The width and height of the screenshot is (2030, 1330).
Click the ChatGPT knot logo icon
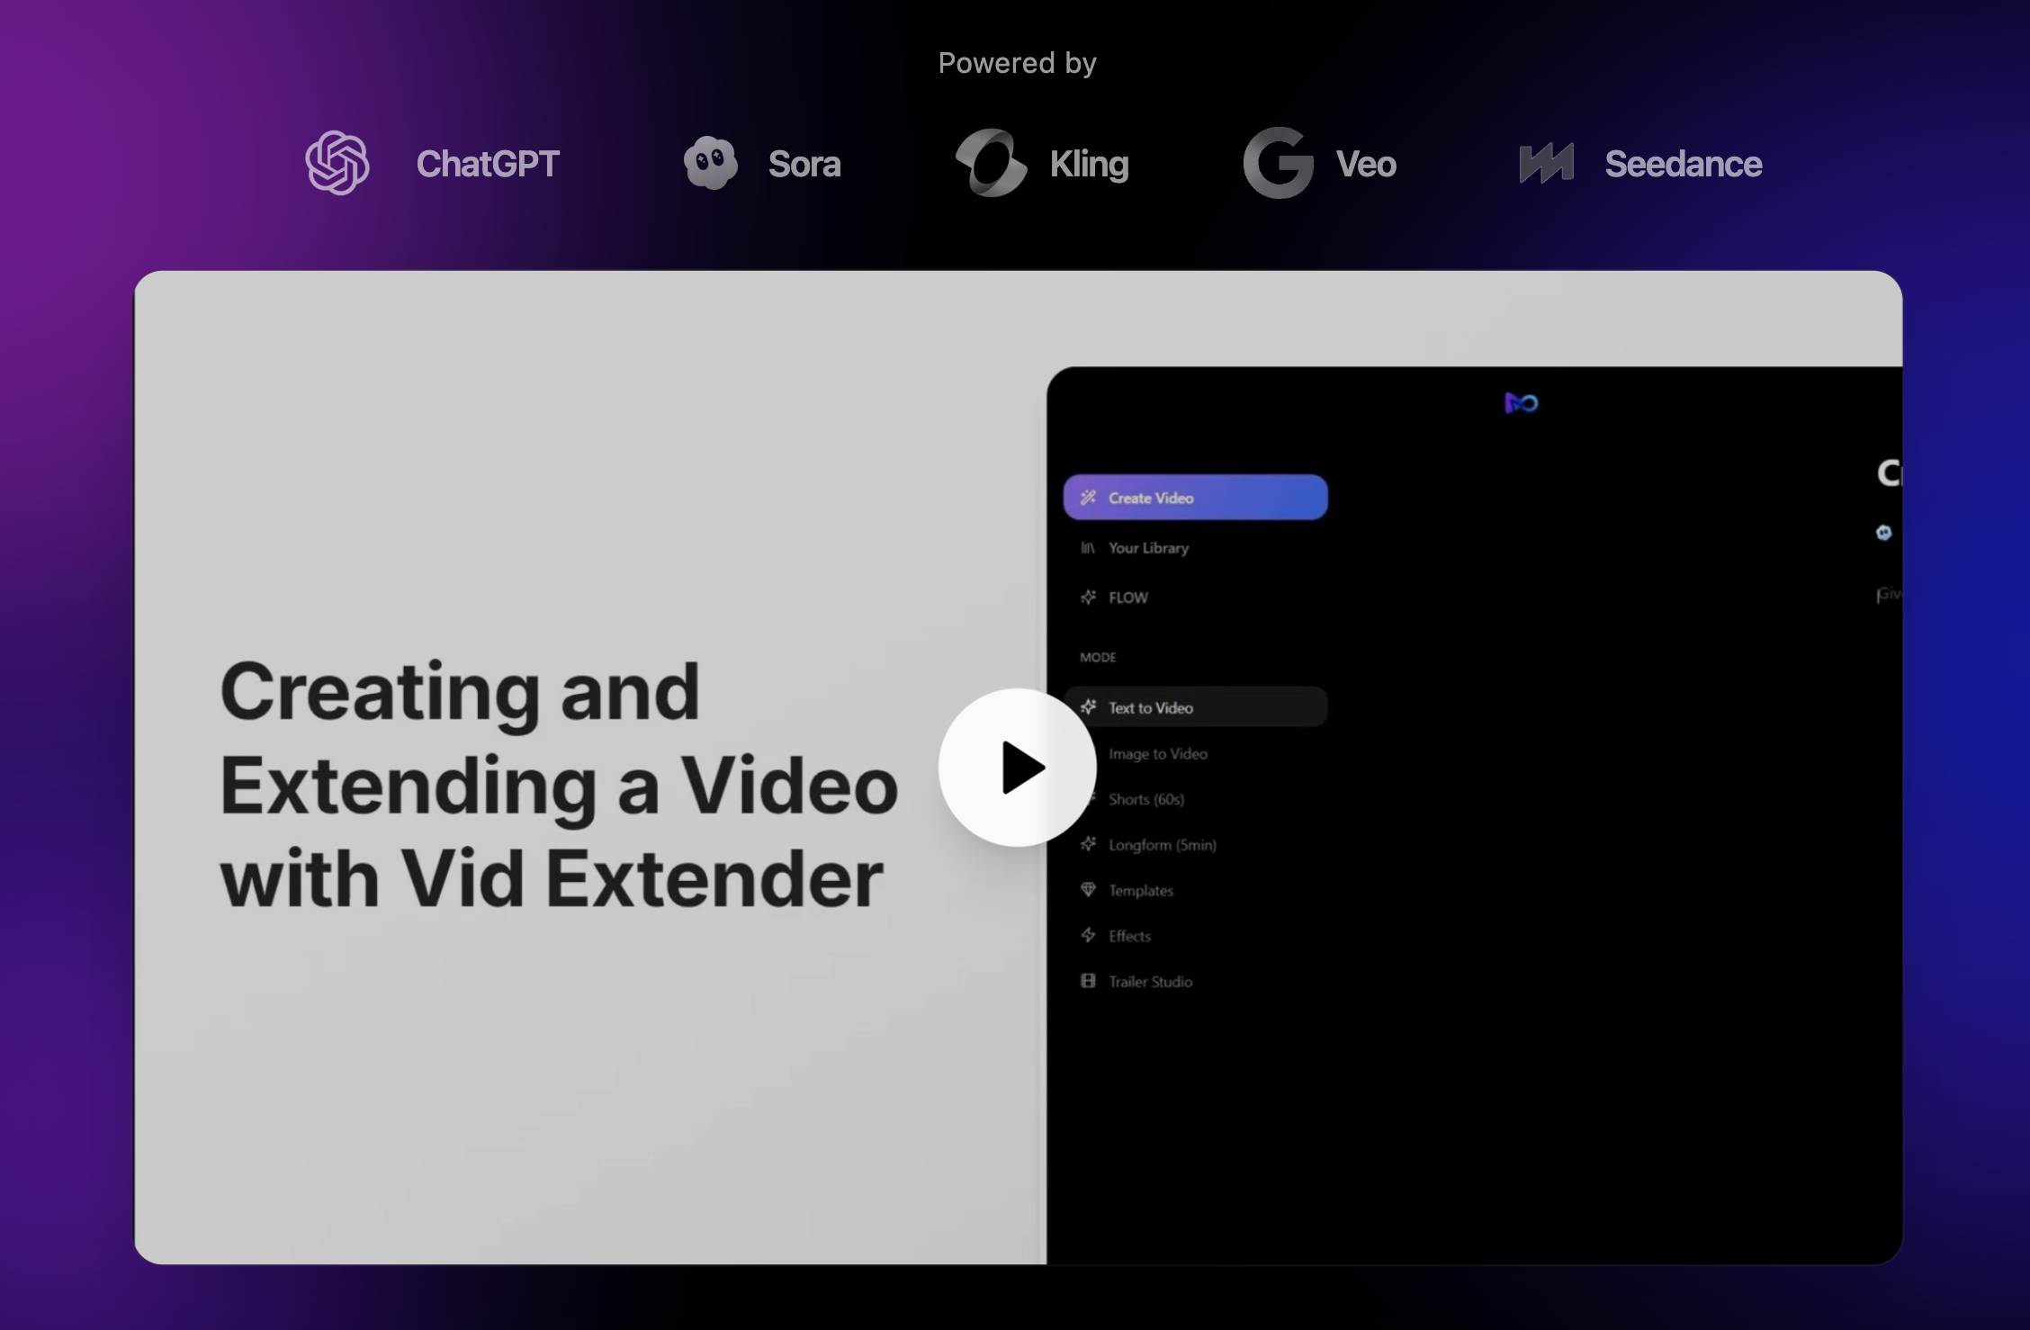pyautogui.click(x=337, y=163)
